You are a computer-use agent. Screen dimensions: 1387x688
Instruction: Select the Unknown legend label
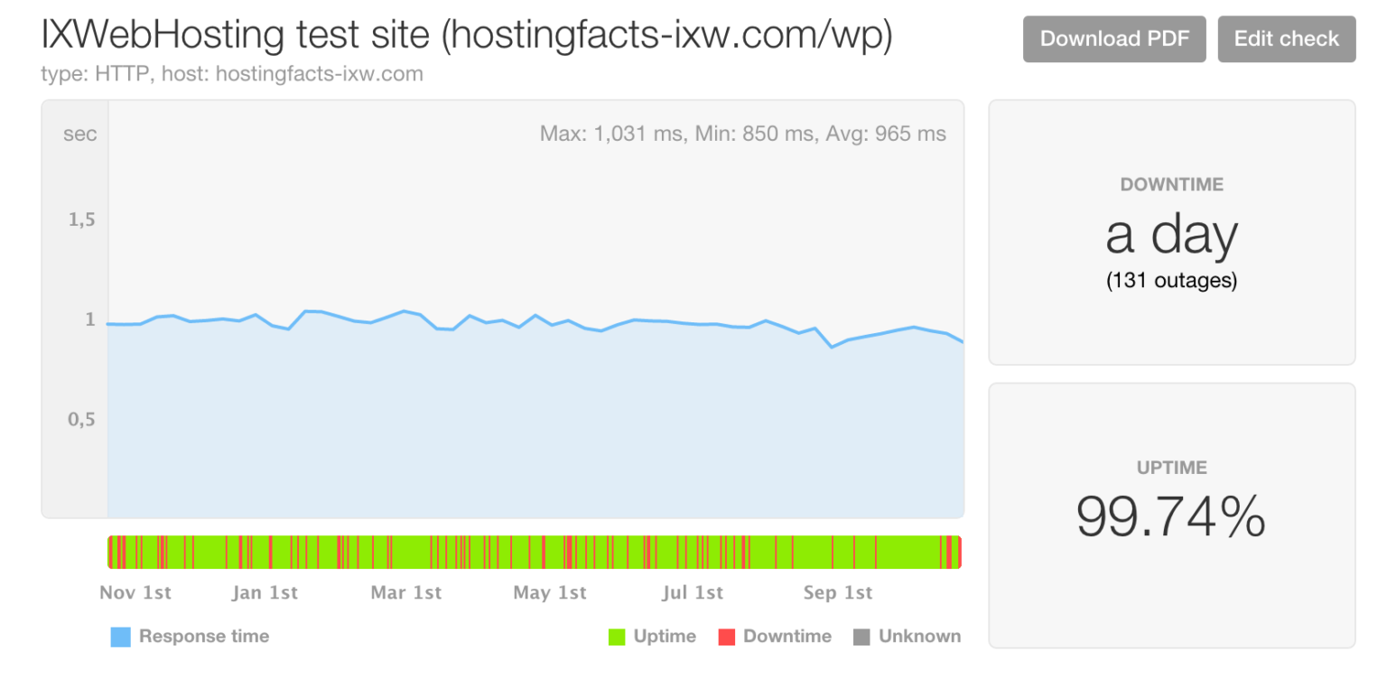920,636
